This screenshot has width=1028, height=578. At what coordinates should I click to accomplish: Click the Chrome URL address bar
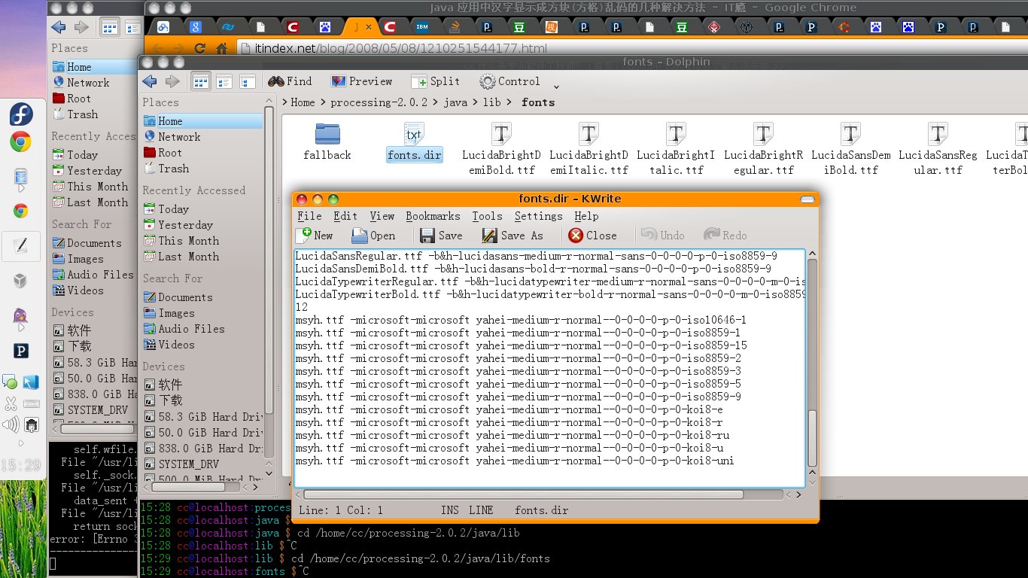pyautogui.click(x=632, y=49)
